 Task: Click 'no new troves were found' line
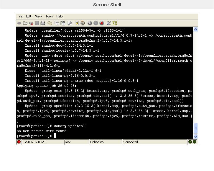(42, 131)
